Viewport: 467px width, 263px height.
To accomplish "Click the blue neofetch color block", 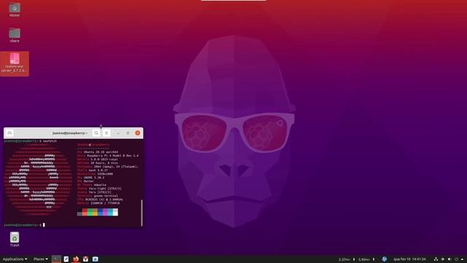I will pos(100,212).
